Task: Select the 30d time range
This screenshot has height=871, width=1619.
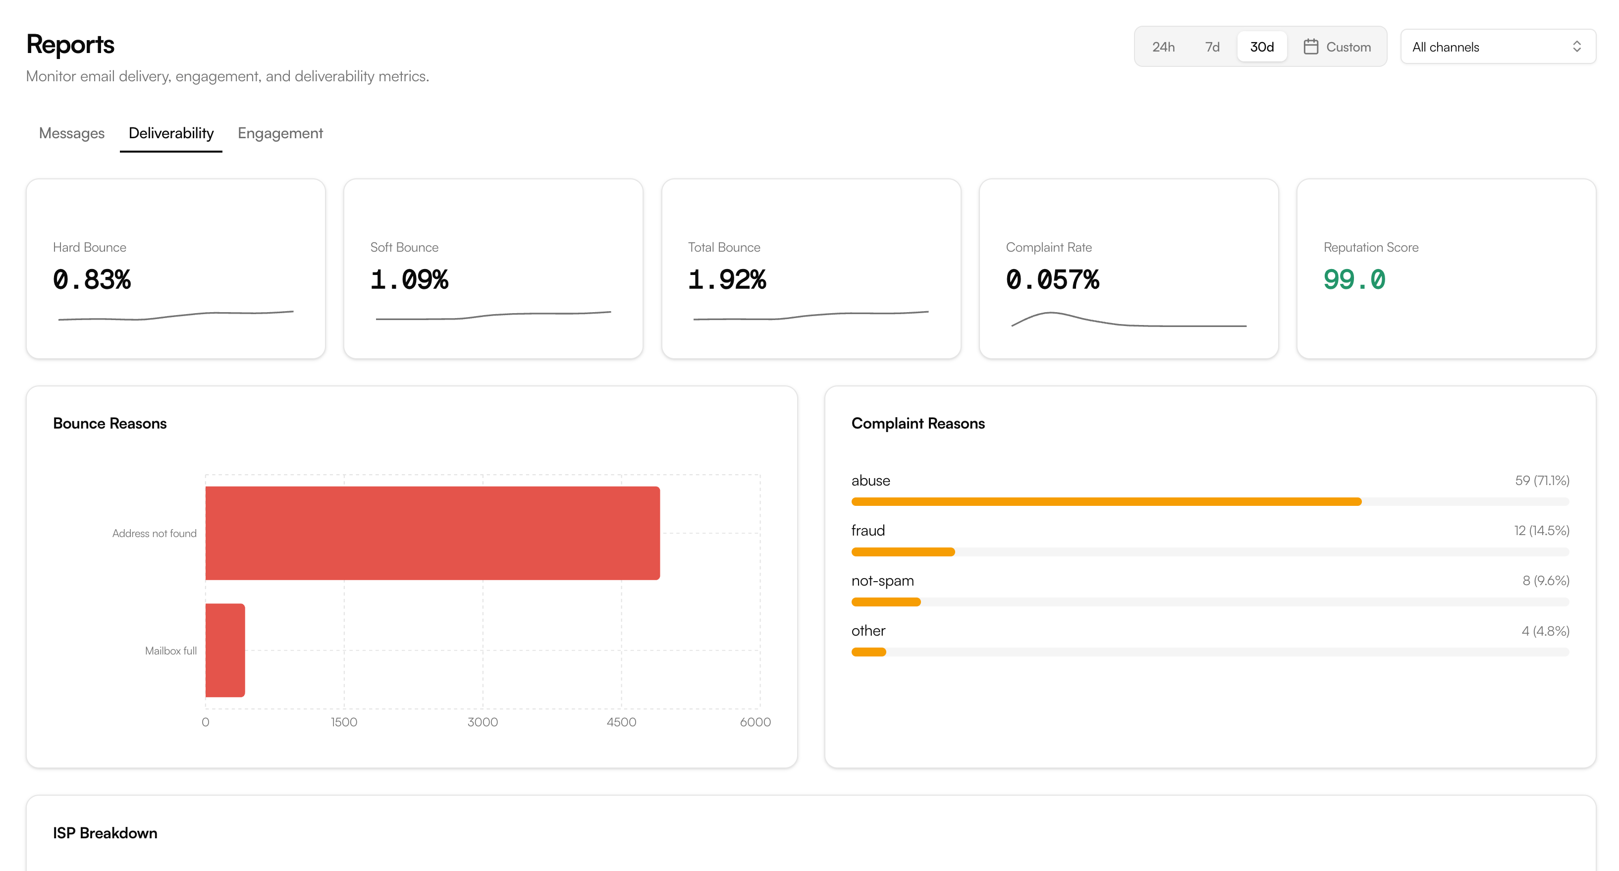Action: [1261, 47]
